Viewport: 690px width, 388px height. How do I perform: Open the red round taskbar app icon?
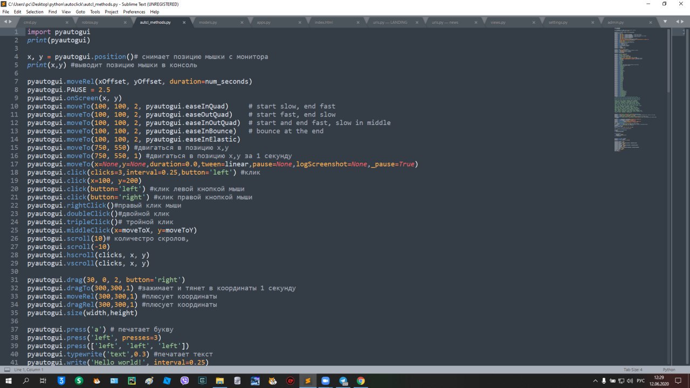[x=290, y=380]
